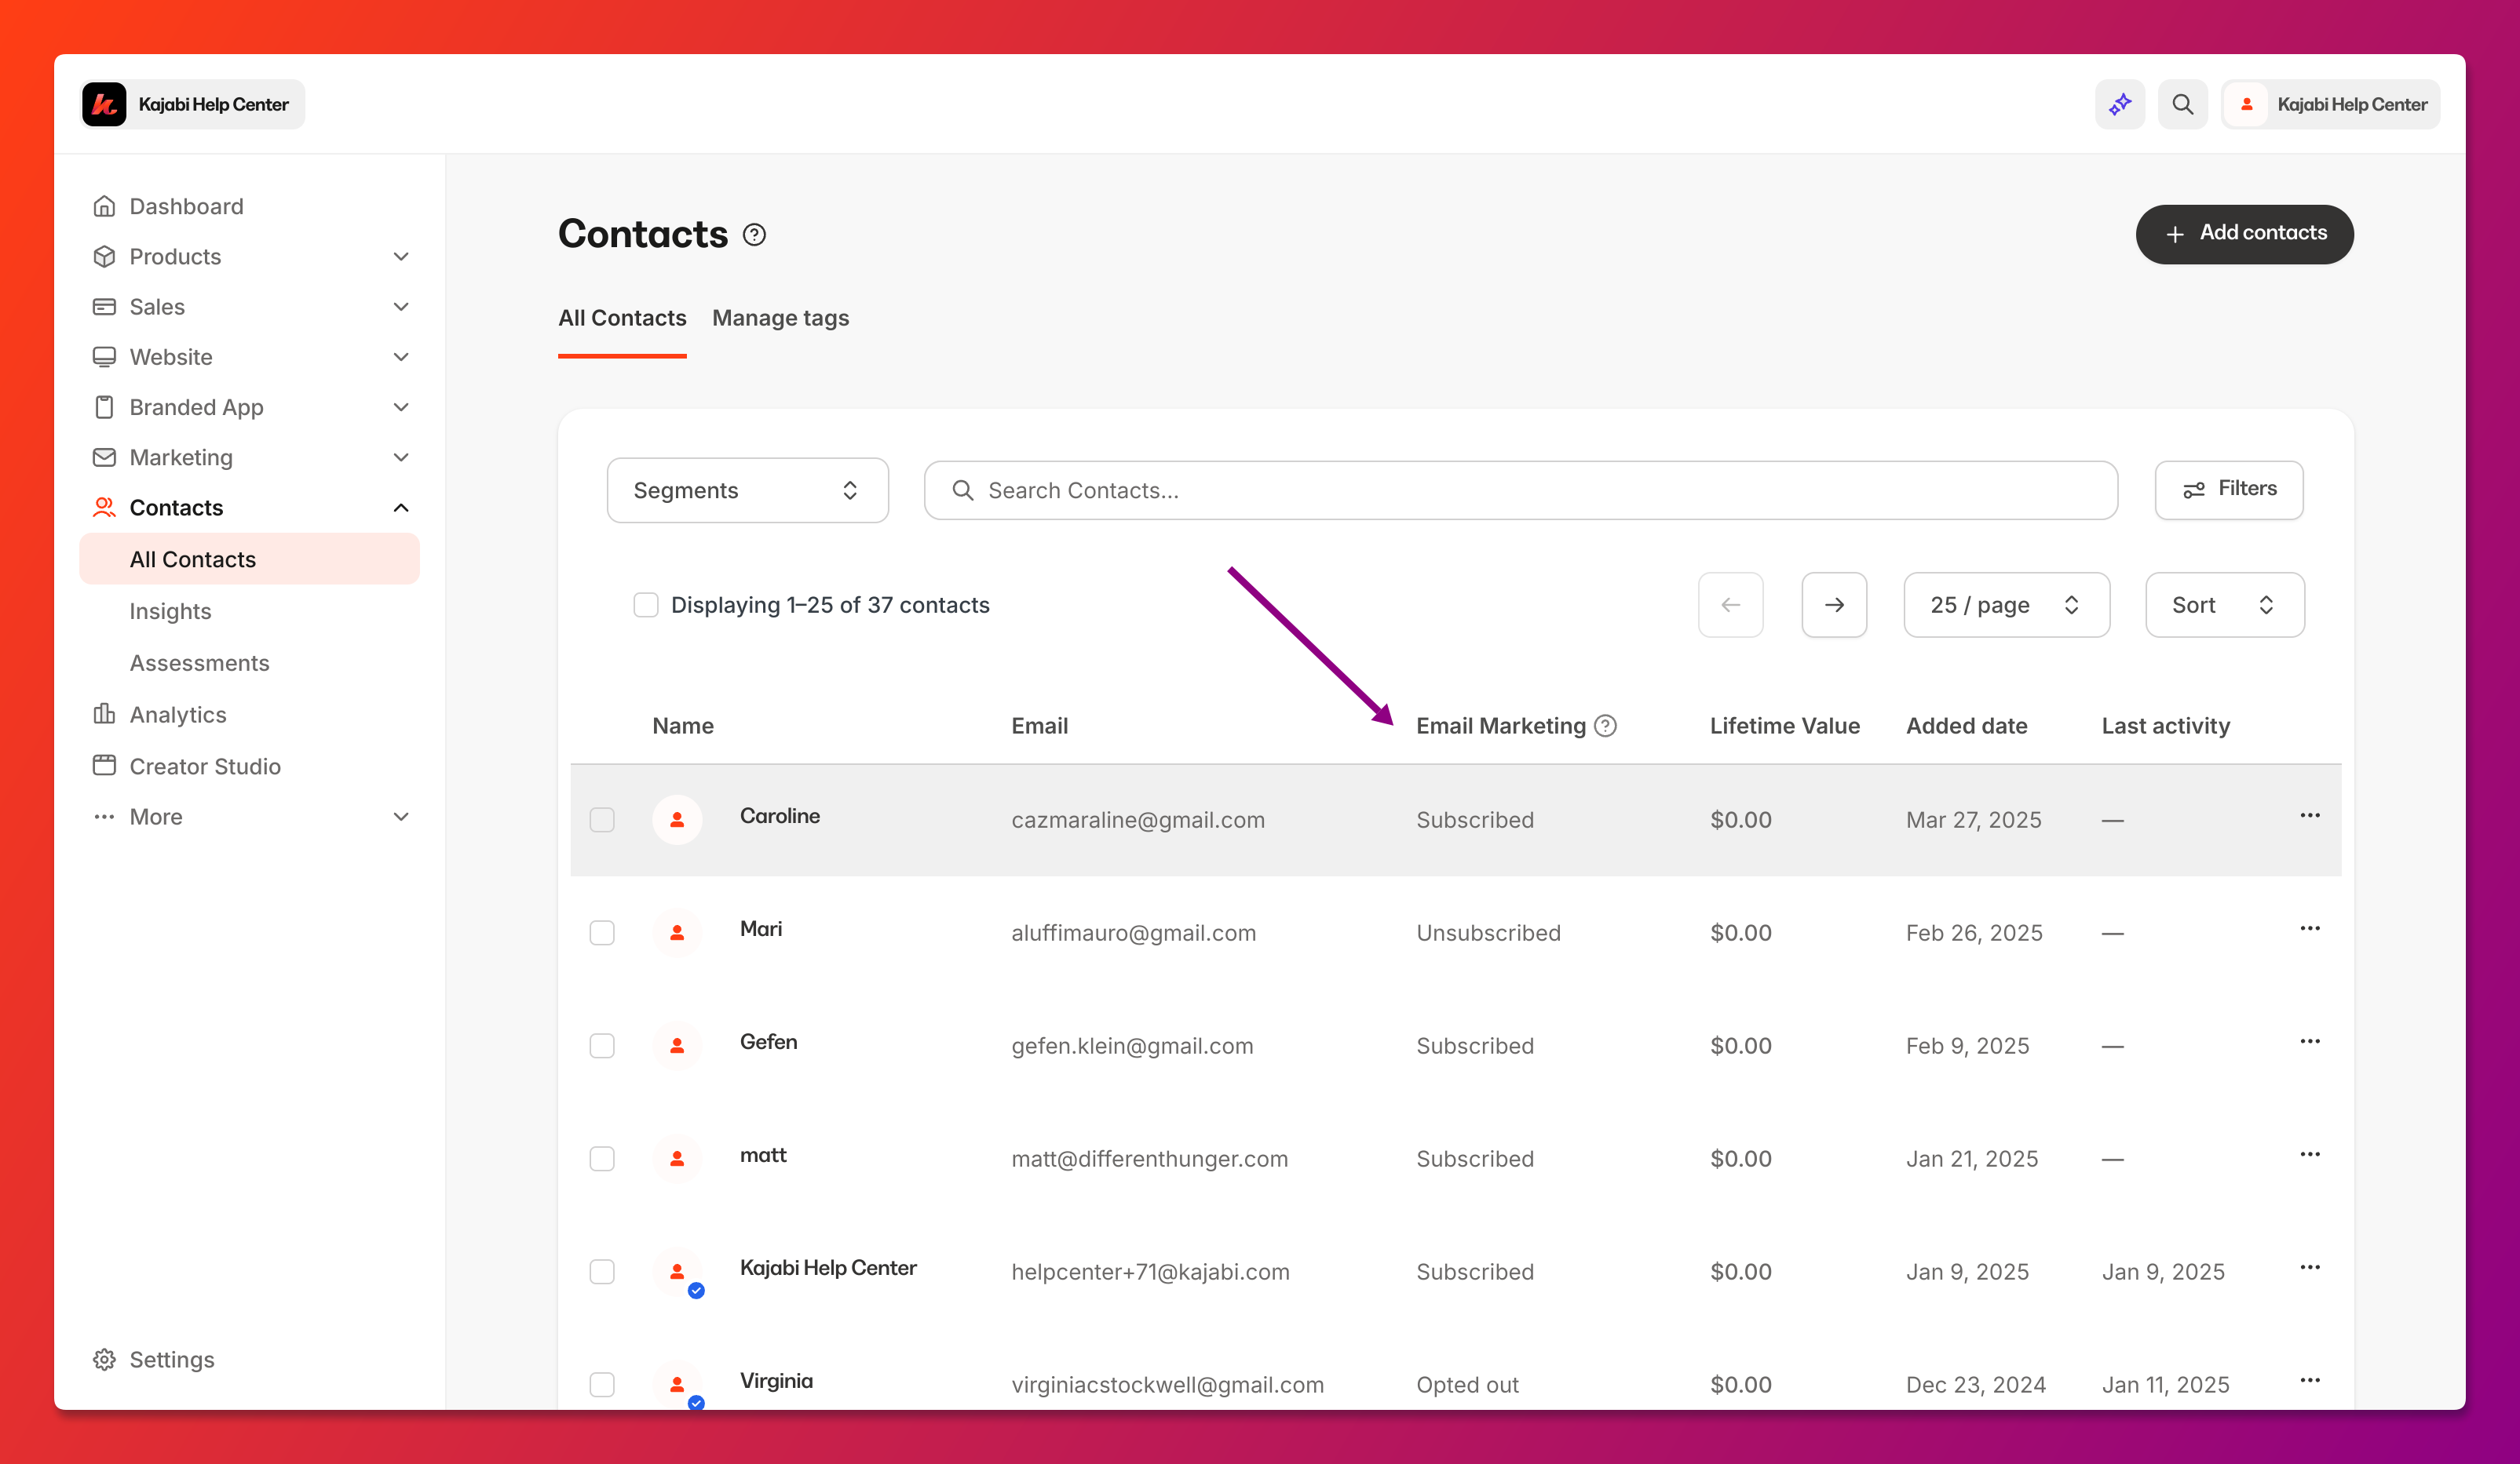Open the three-dot menu for Caroline
The width and height of the screenshot is (2520, 1464).
click(2310, 815)
